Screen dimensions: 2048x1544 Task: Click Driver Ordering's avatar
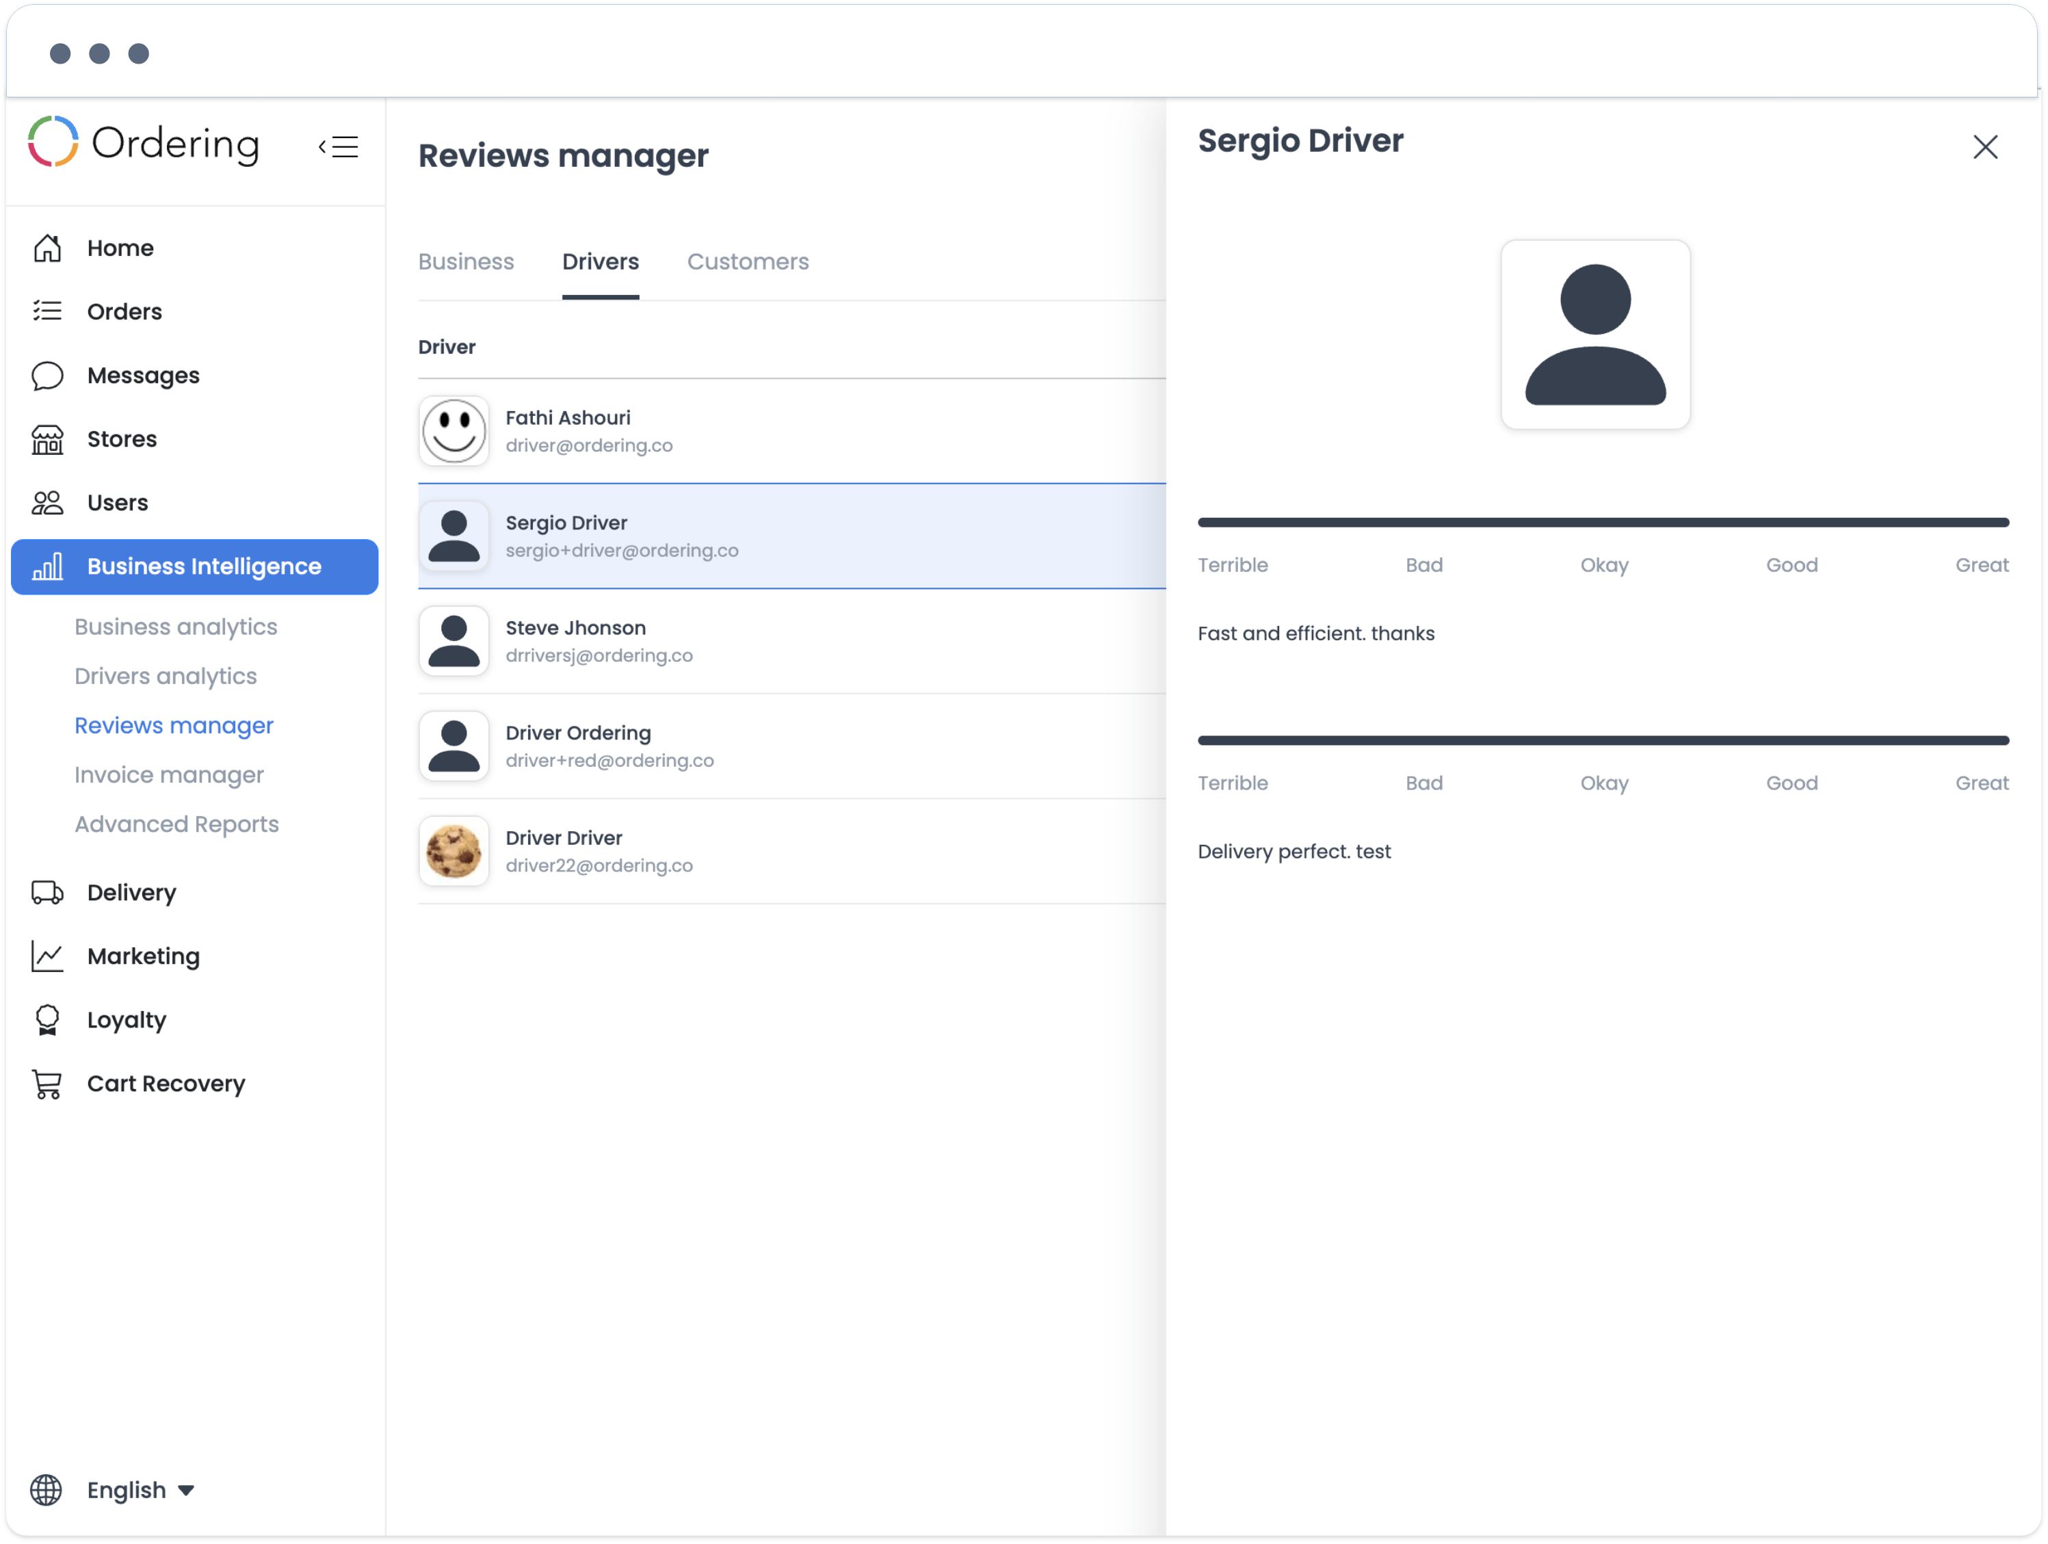pyautogui.click(x=454, y=746)
